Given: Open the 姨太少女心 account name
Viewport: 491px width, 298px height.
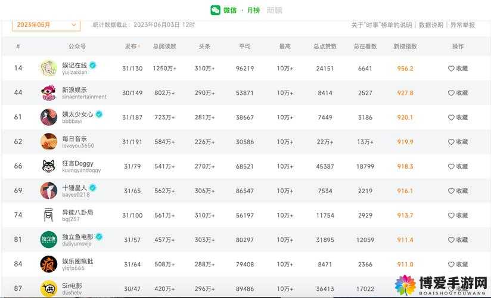Looking at the screenshot, I should (x=77, y=114).
